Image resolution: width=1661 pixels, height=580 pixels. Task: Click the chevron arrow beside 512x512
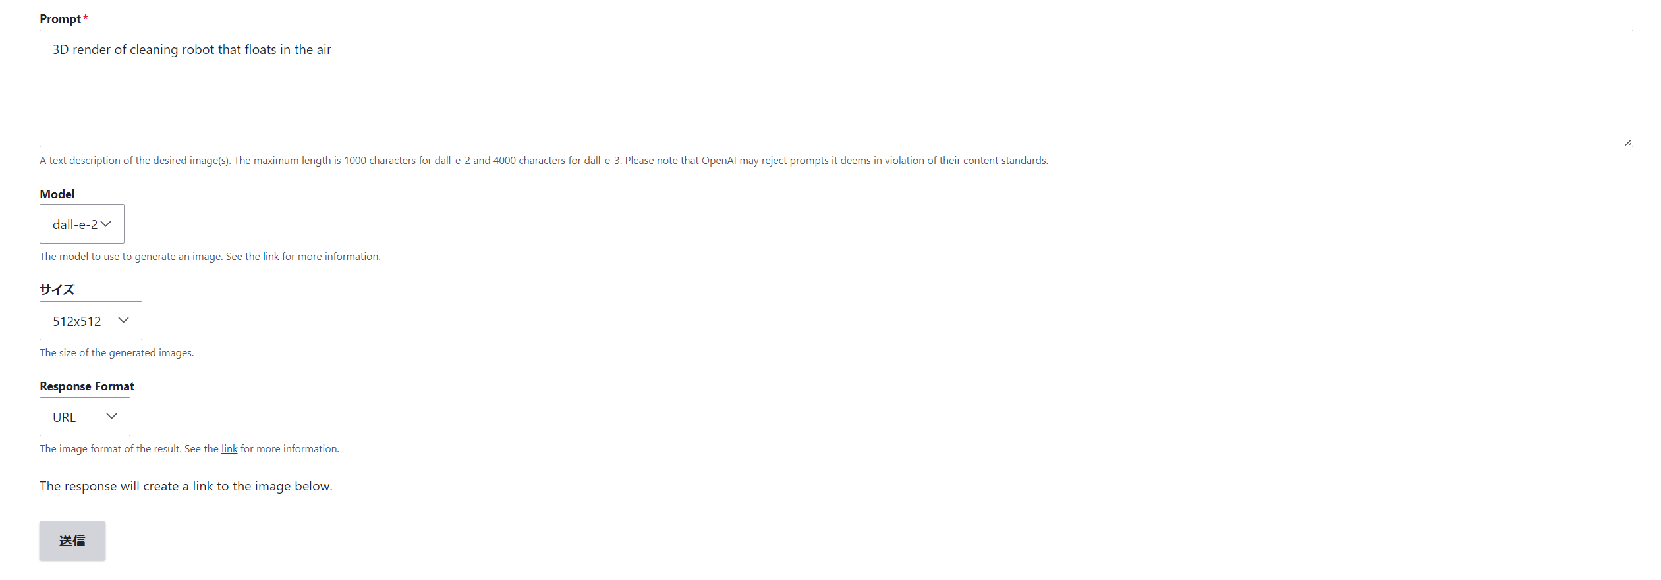[x=123, y=321]
